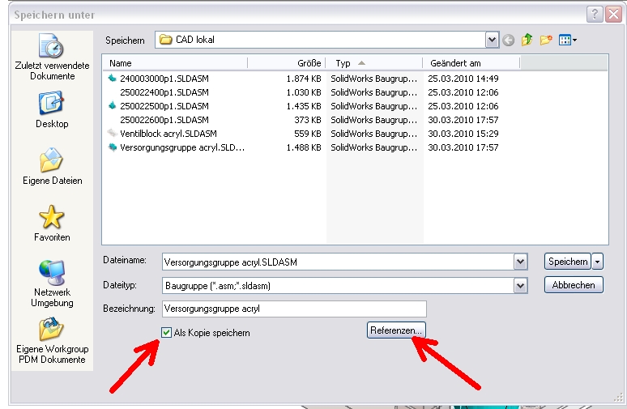Click into the Dateiname text field
Screen dimensions: 627x409
click(x=339, y=262)
